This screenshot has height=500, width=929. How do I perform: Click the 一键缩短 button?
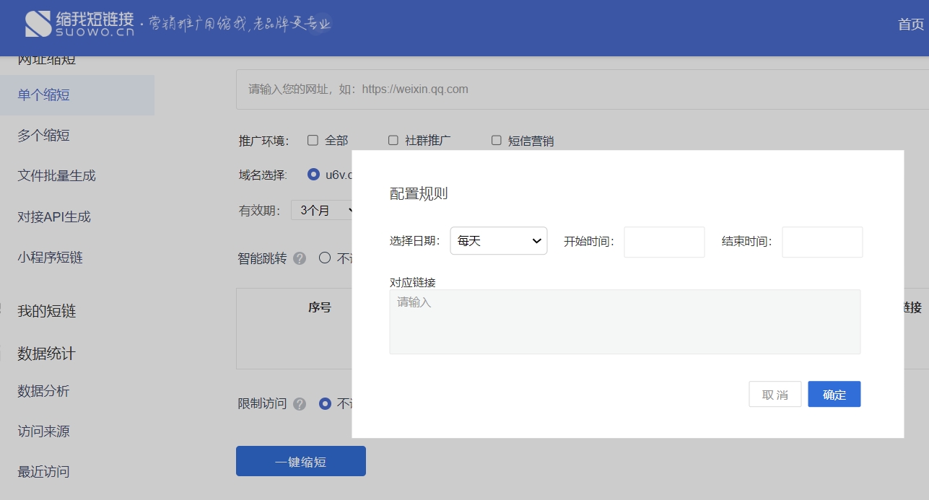(300, 462)
